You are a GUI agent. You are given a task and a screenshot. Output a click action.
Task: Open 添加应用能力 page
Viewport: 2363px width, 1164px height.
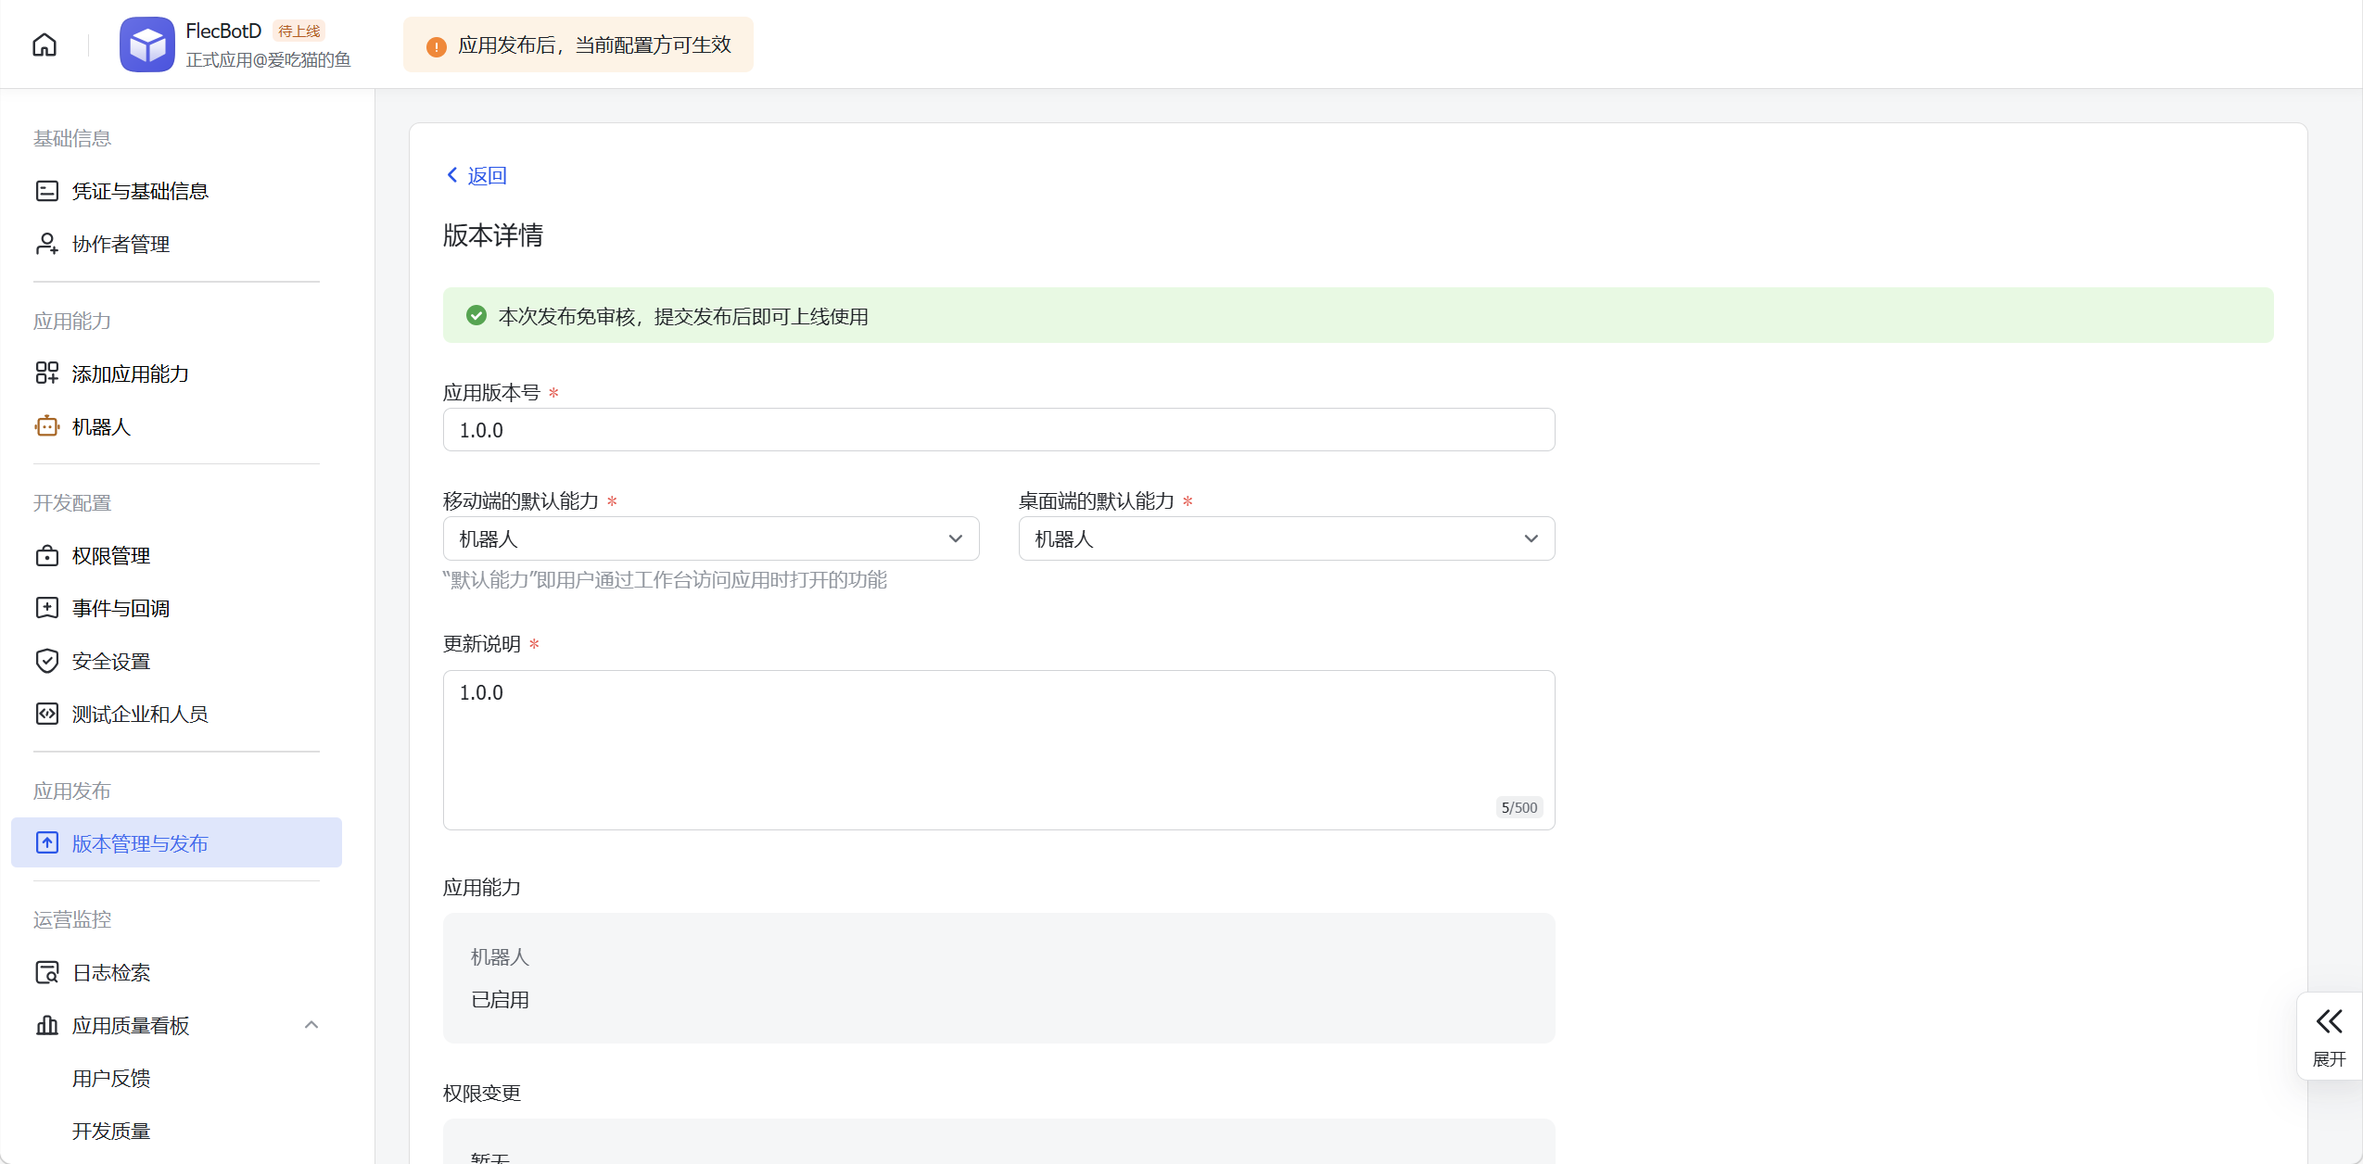click(176, 373)
